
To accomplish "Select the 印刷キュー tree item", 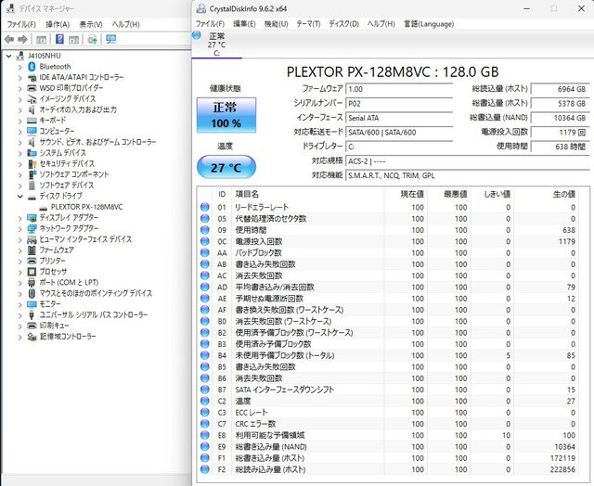I will tap(54, 326).
